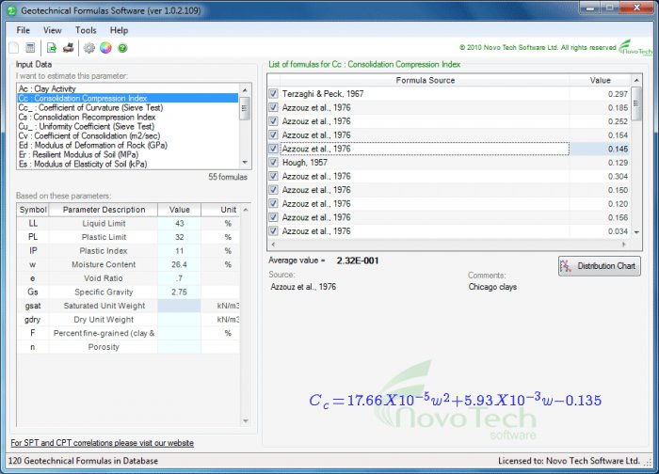Viewport: 659px width, 474px height.
Task: Click the formula list vertical scrollbar thumb
Action: tap(636, 103)
